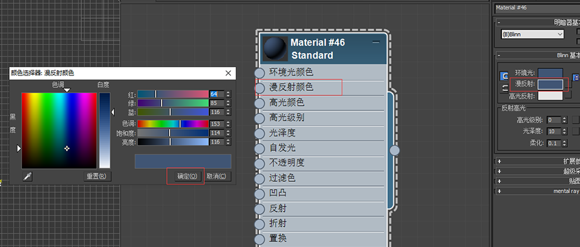Viewport: 580px width, 247px height.
Task: Open the map button beside 光泽度 spinner
Action: 575,131
